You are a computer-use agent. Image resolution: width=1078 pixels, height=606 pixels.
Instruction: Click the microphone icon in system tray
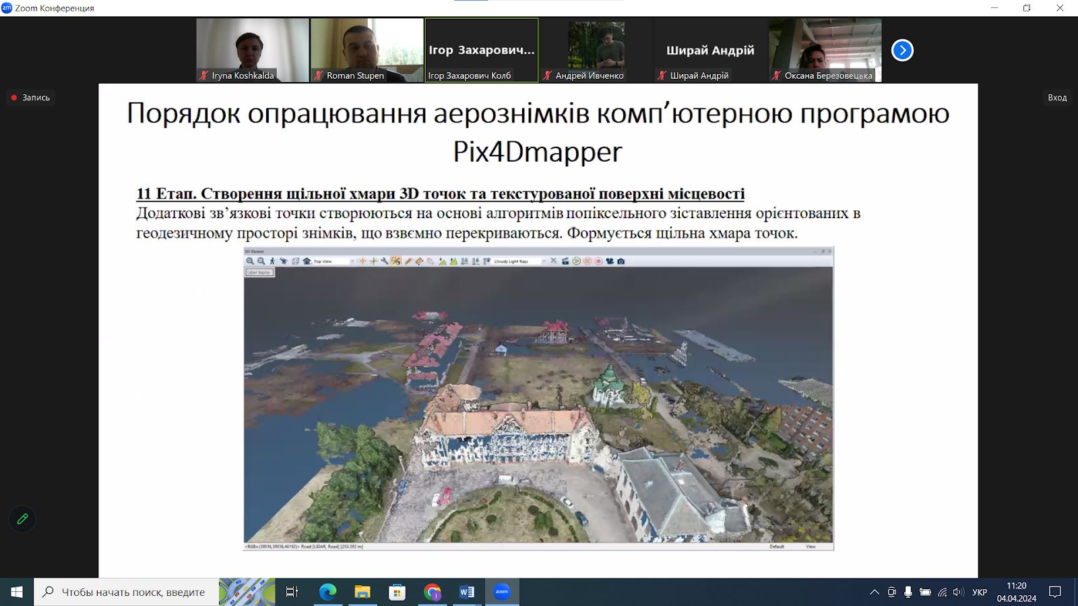coord(908,592)
